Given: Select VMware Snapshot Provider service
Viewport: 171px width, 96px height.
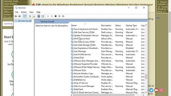Looking at the screenshot, I should pos(85,64).
